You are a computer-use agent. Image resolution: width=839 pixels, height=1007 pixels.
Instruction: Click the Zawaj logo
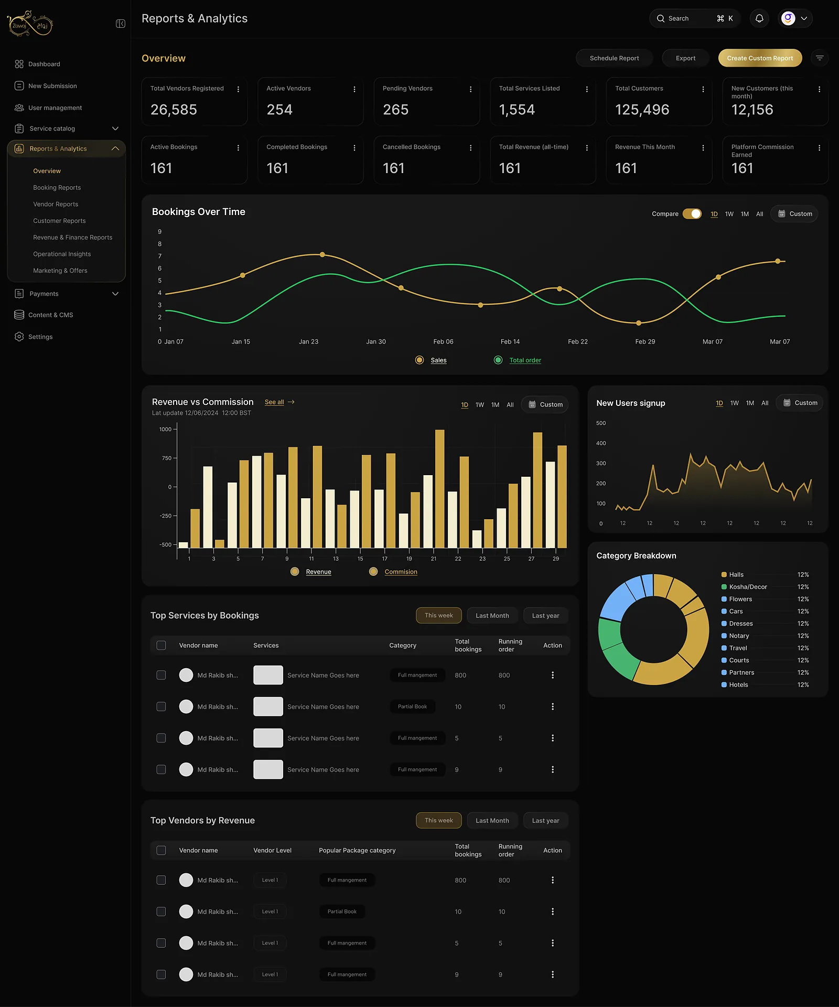30,24
